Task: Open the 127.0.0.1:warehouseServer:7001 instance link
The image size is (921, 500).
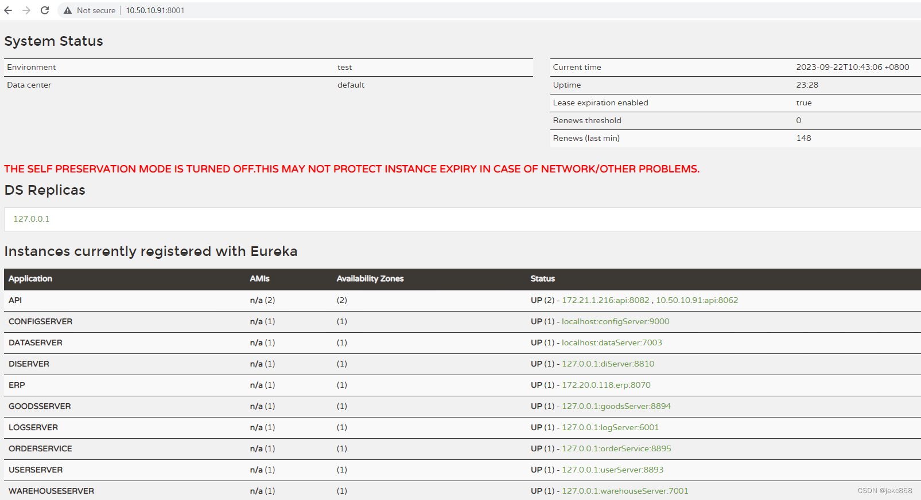Action: (x=625, y=491)
